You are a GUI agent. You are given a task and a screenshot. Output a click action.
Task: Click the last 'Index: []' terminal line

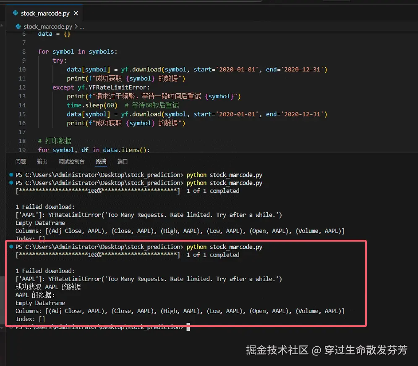tap(30, 319)
